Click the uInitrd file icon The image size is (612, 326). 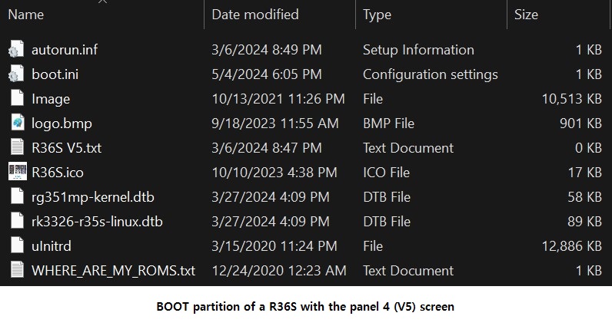coord(17,245)
